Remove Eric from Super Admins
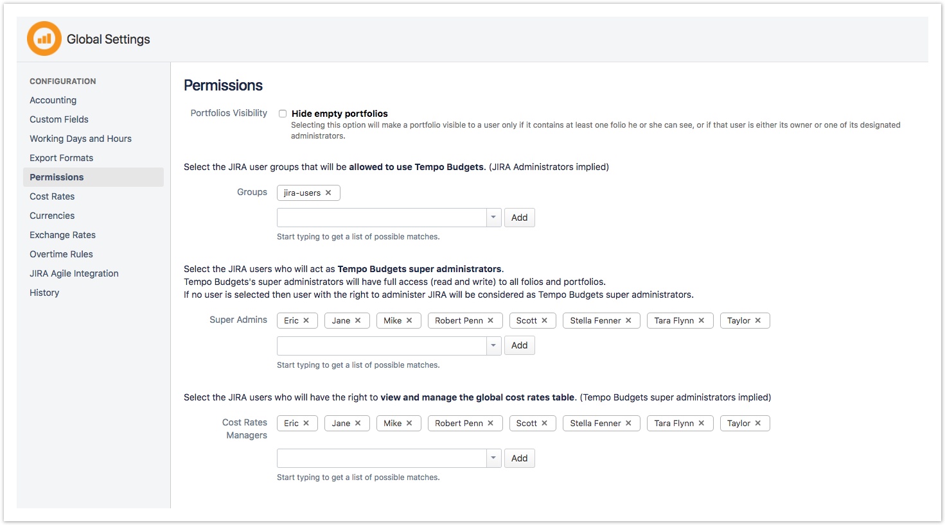Image resolution: width=945 pixels, height=525 pixels. (x=306, y=320)
